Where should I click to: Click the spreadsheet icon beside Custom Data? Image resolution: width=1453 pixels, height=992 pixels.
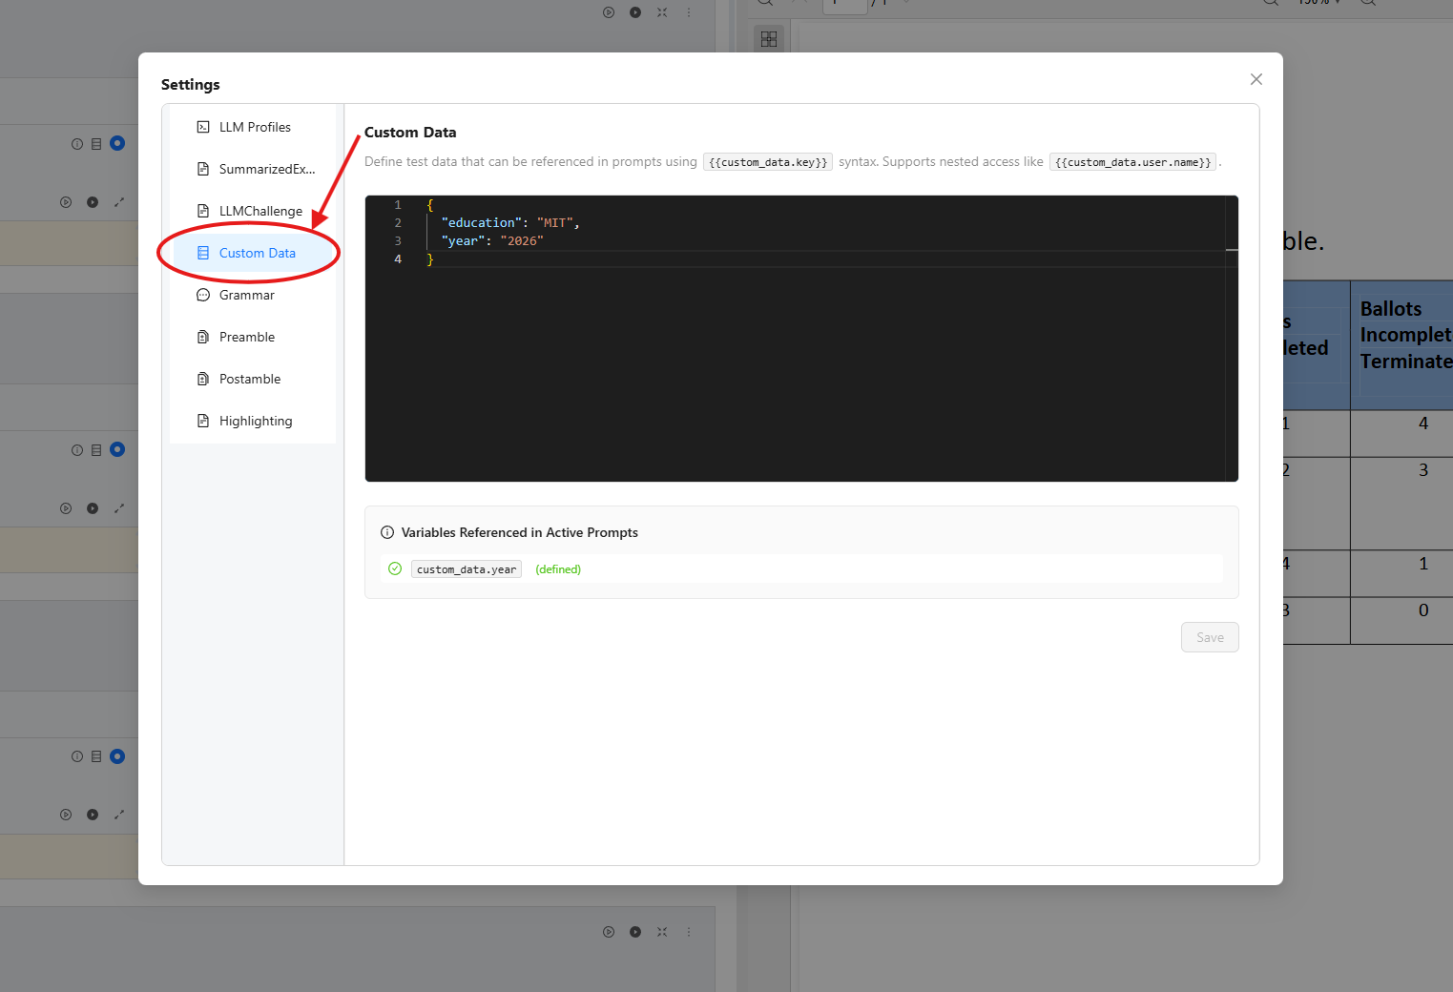point(203,252)
